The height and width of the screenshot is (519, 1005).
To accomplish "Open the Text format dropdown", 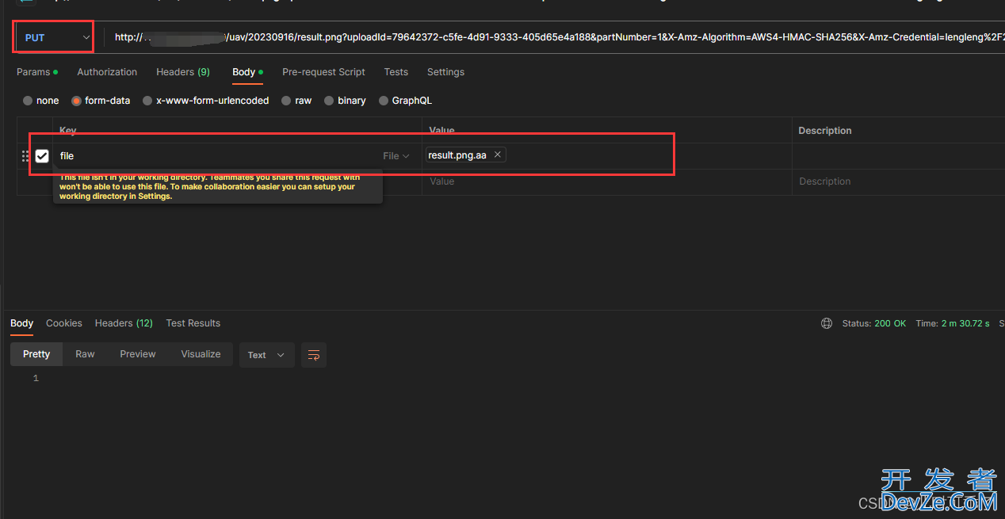I will pos(267,355).
